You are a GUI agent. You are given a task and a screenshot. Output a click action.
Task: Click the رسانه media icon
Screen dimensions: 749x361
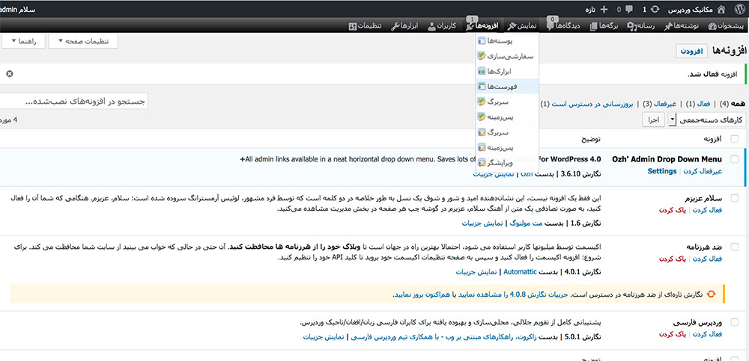pyautogui.click(x=631, y=26)
